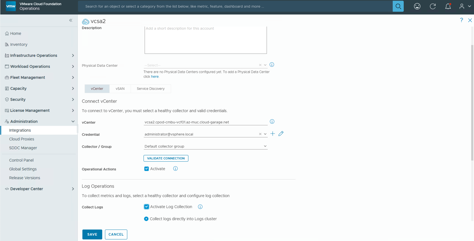Open the notifications bell
Image resolution: width=474 pixels, height=241 pixels.
448,6
